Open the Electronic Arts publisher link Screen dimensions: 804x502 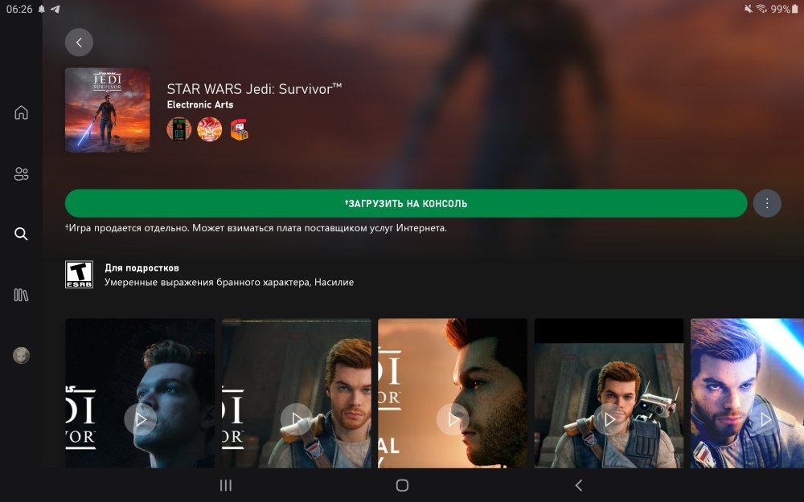point(200,104)
